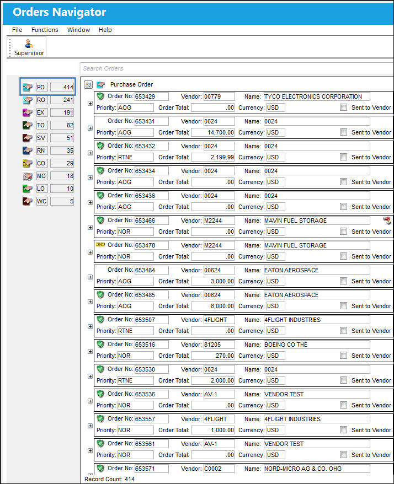394x484 pixels.
Task: Select the RO order type icon
Action: 28,100
